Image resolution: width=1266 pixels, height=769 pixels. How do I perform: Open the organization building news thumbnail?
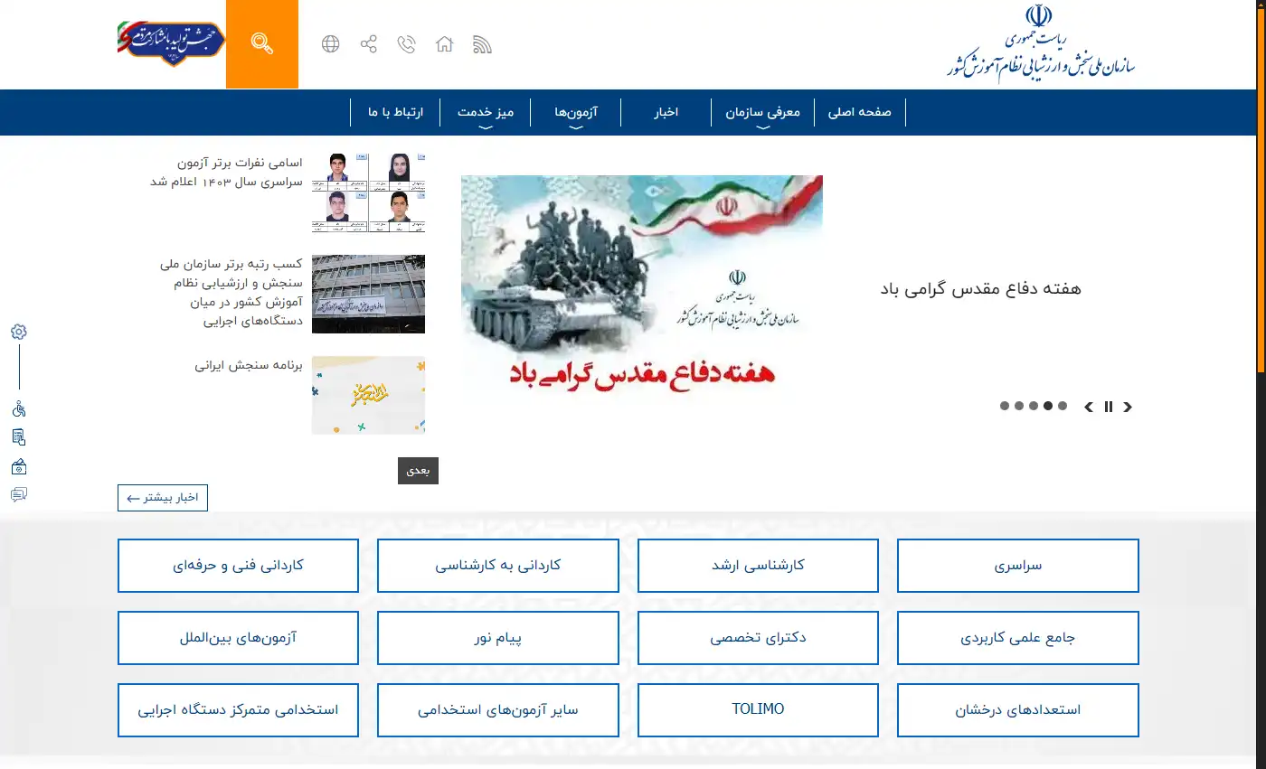(368, 294)
